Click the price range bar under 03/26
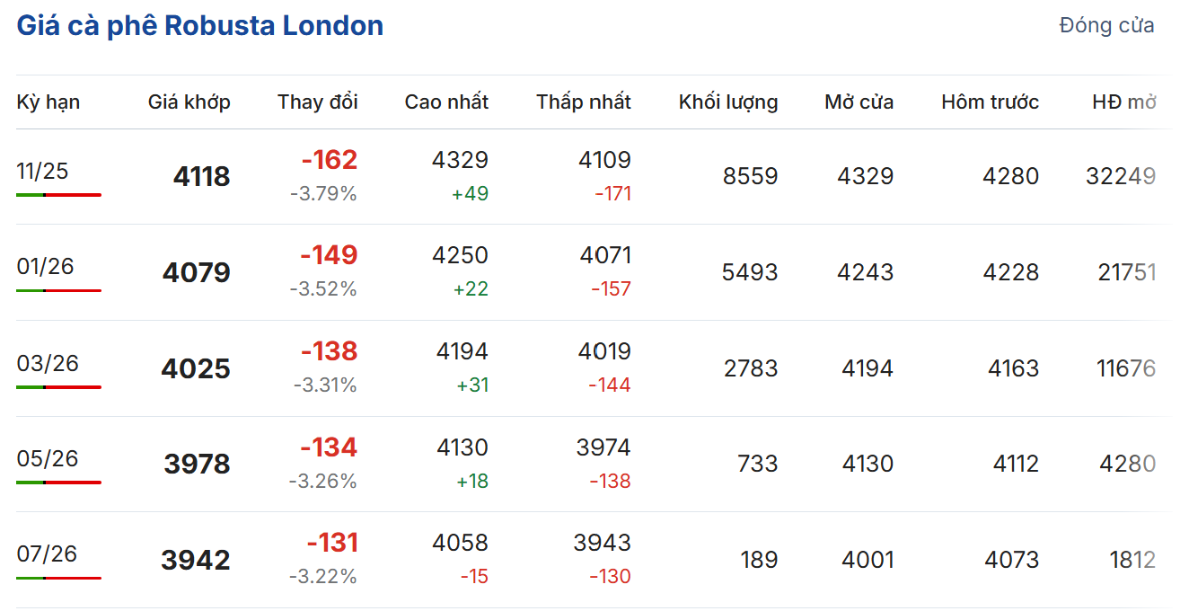The height and width of the screenshot is (611, 1189). (x=58, y=387)
